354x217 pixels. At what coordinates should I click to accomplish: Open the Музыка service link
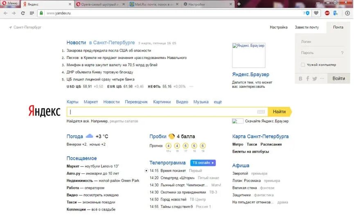click(201, 102)
